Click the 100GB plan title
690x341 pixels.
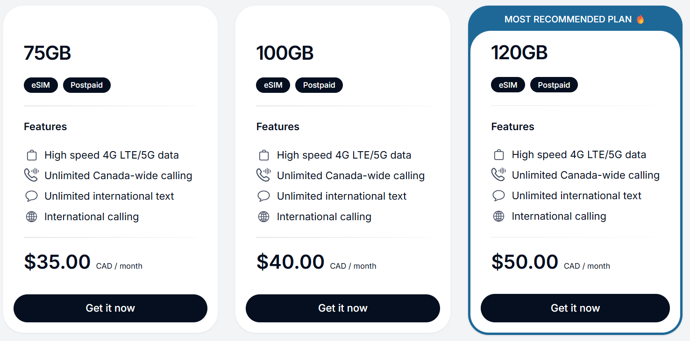click(x=285, y=53)
